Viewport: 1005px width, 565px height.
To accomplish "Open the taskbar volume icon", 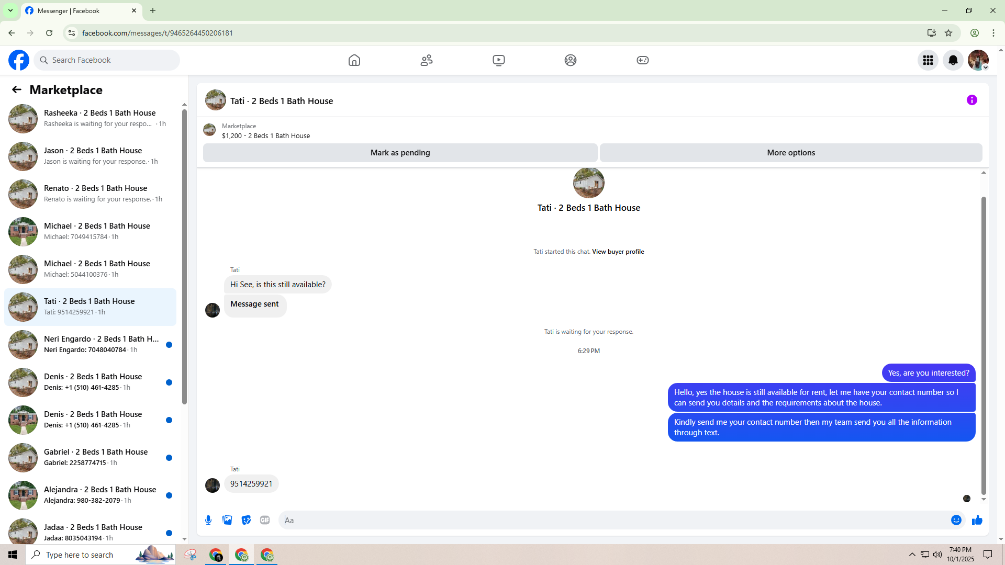I will pyautogui.click(x=937, y=555).
